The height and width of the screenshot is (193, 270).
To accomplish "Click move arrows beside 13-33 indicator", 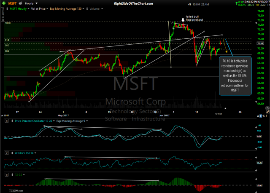I will pyautogui.click(x=12, y=175).
